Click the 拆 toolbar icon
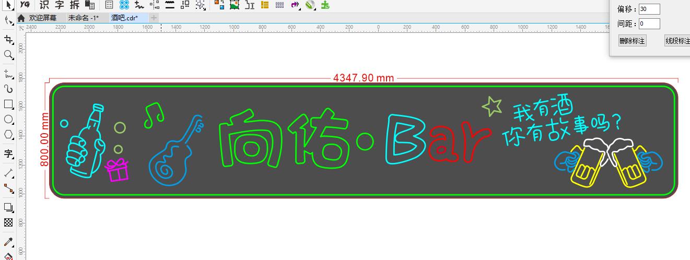 pyautogui.click(x=75, y=5)
